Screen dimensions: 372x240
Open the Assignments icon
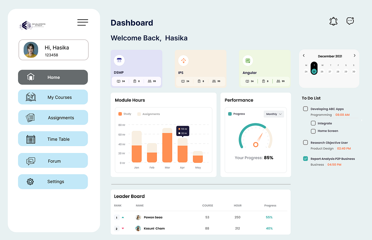pyautogui.click(x=31, y=117)
